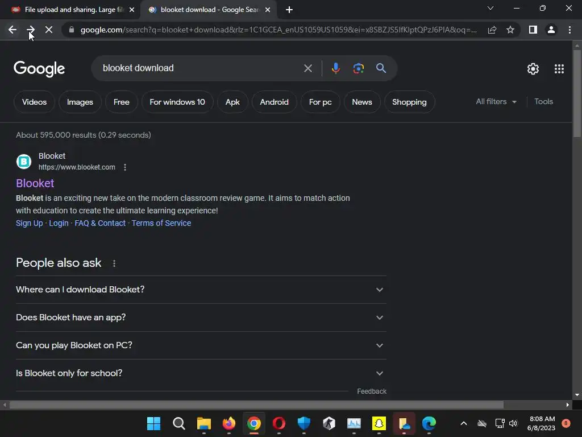Image resolution: width=582 pixels, height=437 pixels.
Task: Click the horizontal page scrollbar thumb
Action: click(256, 405)
